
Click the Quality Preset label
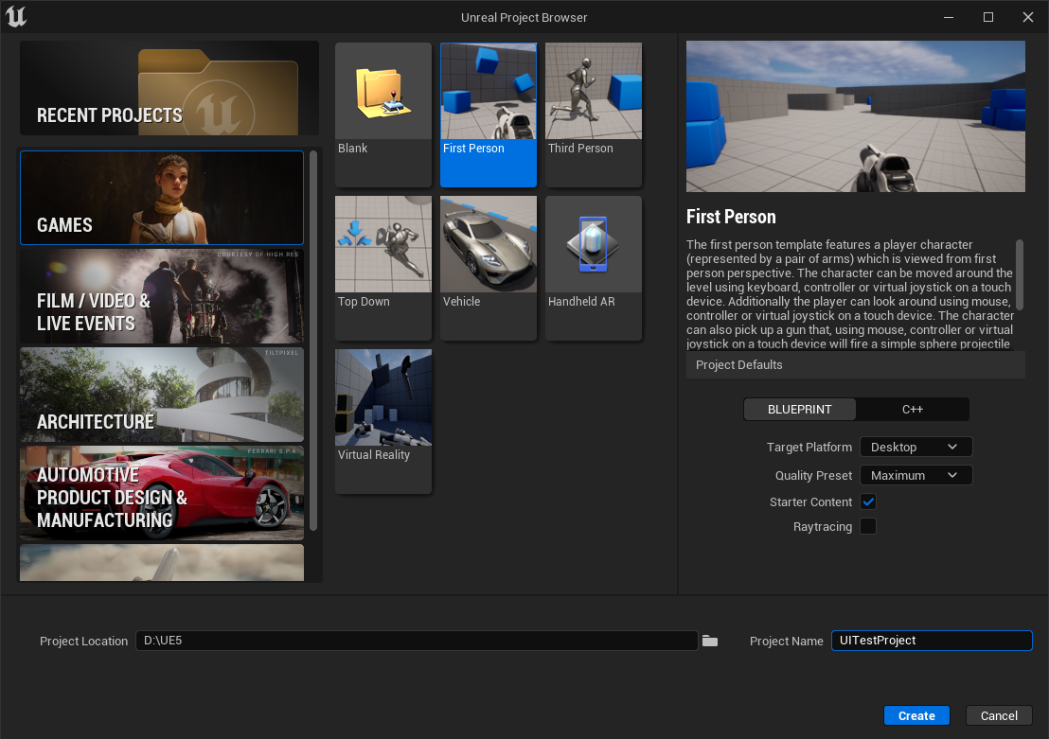(x=813, y=476)
